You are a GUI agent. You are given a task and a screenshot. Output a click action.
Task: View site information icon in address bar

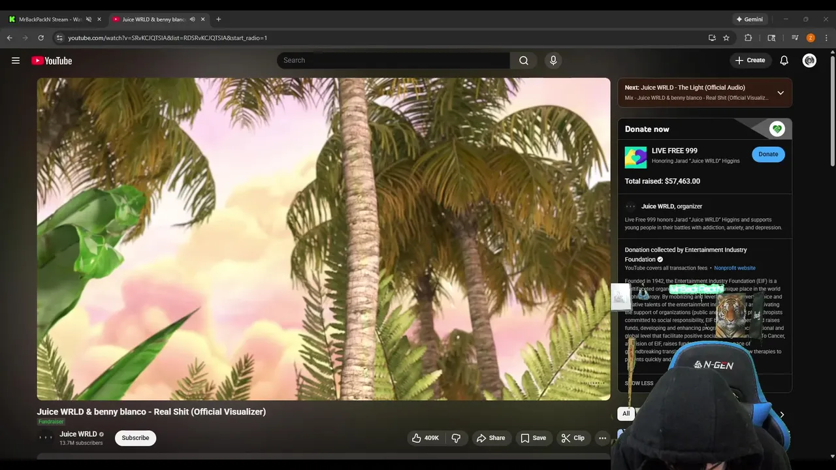tap(59, 38)
